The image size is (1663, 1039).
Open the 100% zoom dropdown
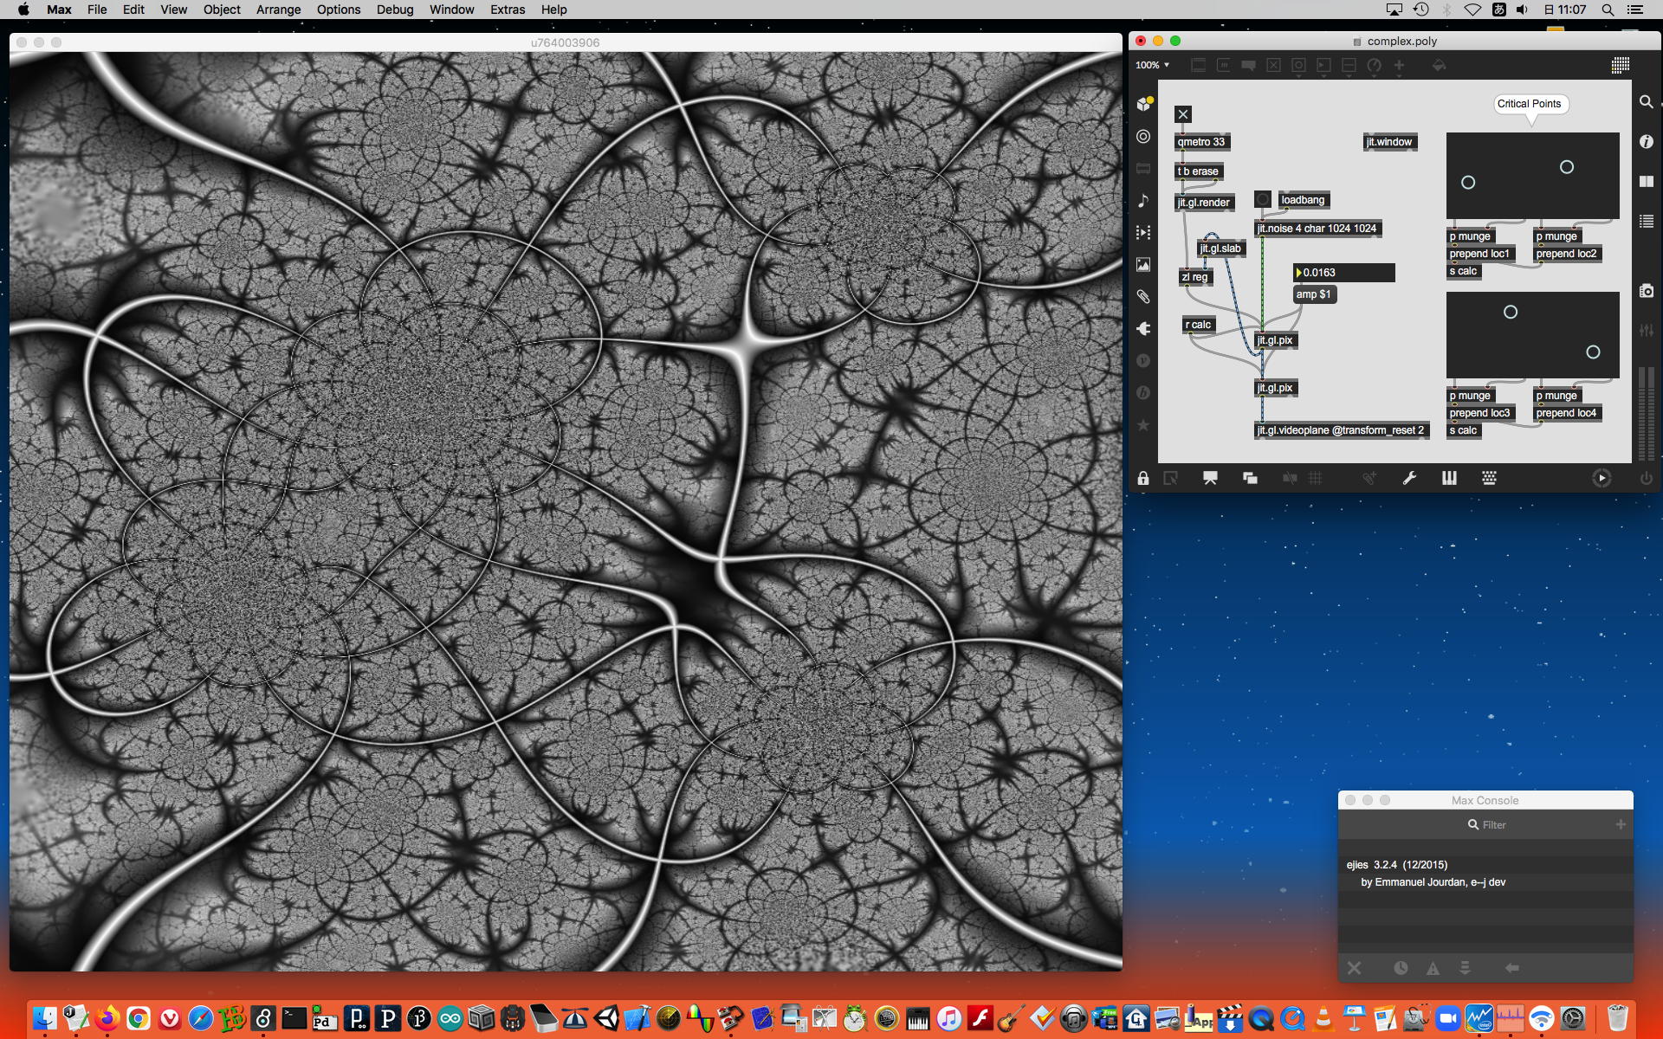(1153, 65)
